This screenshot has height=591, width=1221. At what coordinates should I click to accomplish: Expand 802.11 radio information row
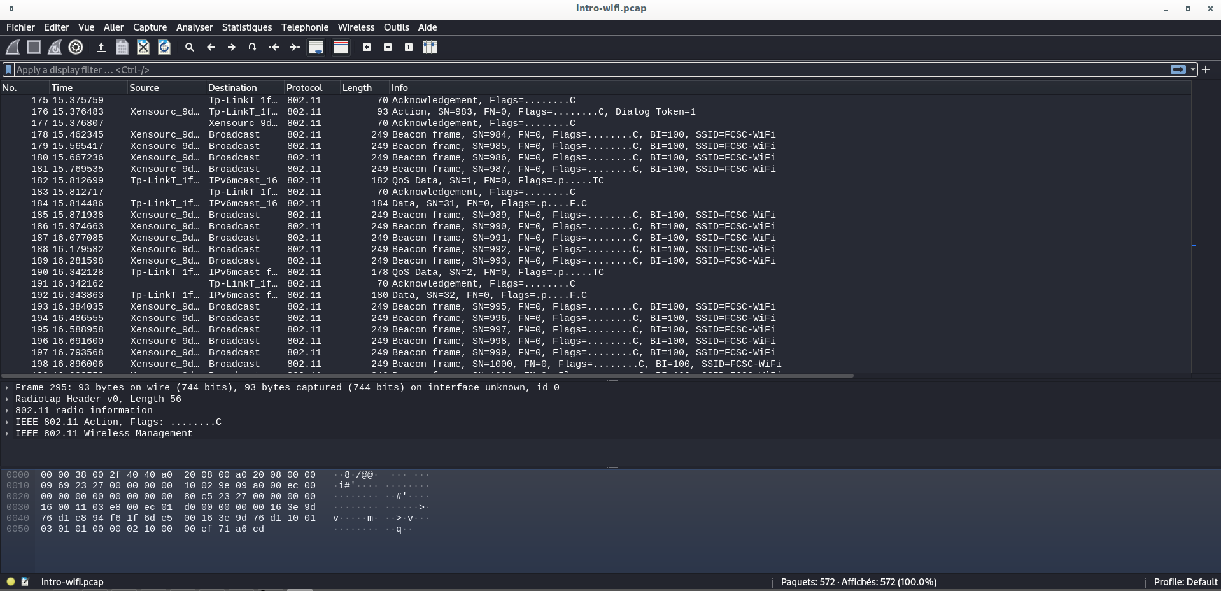pyautogui.click(x=7, y=411)
